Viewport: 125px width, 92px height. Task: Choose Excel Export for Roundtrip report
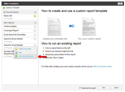click(20, 35)
